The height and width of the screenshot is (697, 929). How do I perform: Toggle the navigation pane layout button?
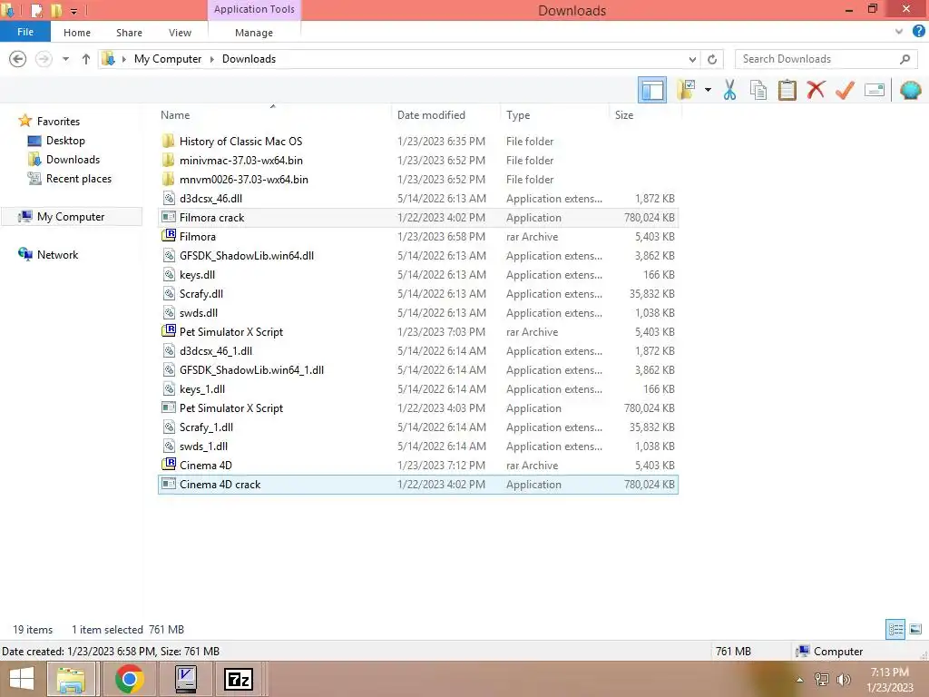coord(651,90)
